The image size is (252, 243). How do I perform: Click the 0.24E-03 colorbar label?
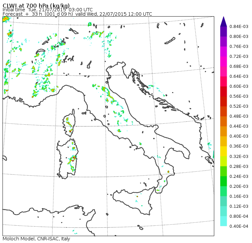coord(239,177)
